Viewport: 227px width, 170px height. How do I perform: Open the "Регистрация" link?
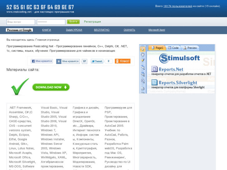point(92,22)
